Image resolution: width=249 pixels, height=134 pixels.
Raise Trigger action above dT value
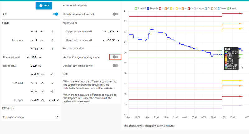click(118, 32)
